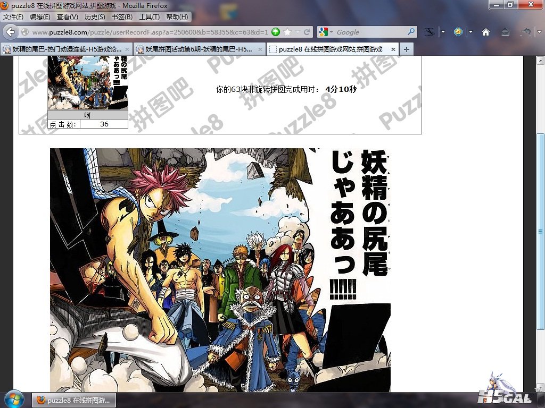Go to the Firefox home page icon
The width and height of the screenshot is (545, 408).
[x=485, y=32]
